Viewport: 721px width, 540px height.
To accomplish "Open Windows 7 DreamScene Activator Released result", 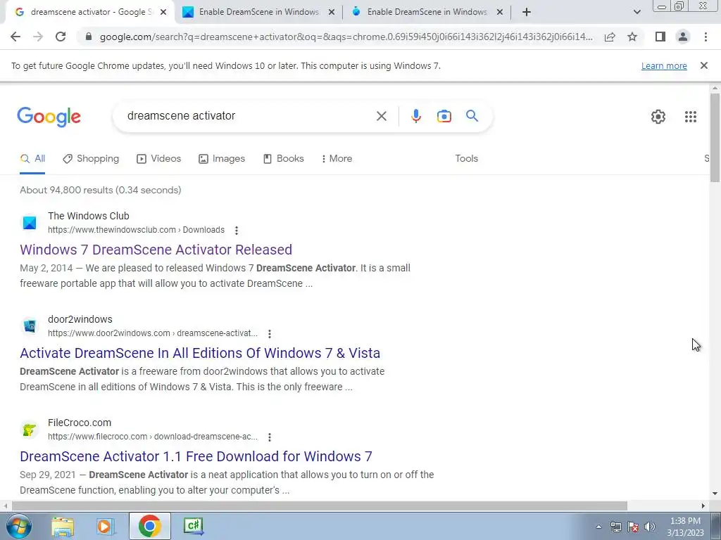I will [156, 250].
